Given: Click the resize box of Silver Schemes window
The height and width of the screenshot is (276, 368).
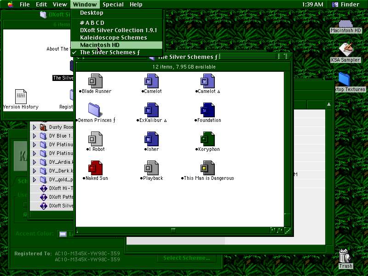Looking at the screenshot, I should [x=288, y=231].
